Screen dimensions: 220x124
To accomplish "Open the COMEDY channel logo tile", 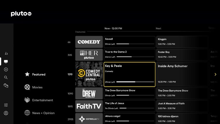I will point(89,42).
